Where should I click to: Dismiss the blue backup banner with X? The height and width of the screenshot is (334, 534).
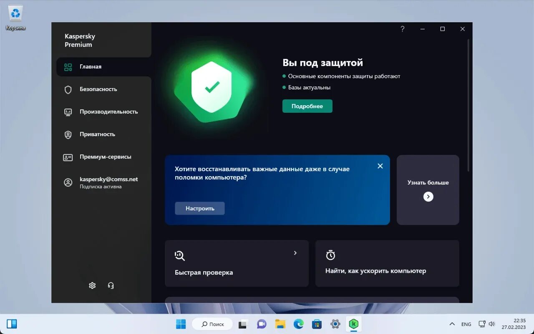(380, 166)
